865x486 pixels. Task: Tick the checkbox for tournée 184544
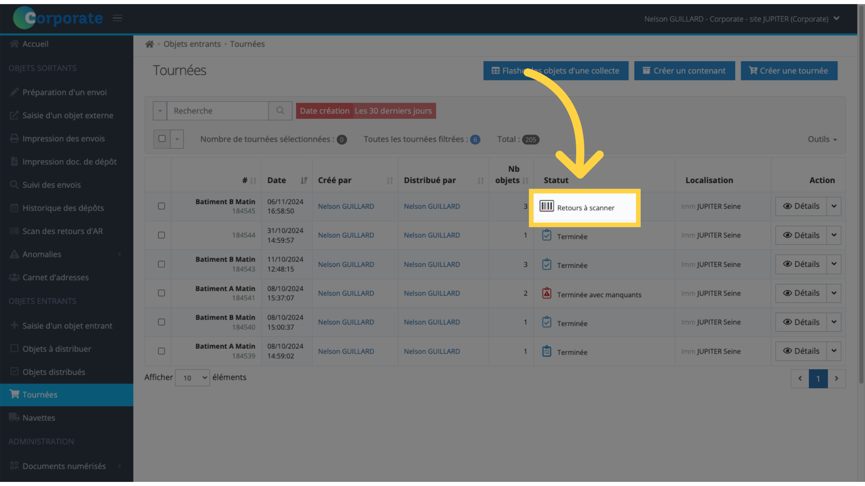tap(161, 235)
